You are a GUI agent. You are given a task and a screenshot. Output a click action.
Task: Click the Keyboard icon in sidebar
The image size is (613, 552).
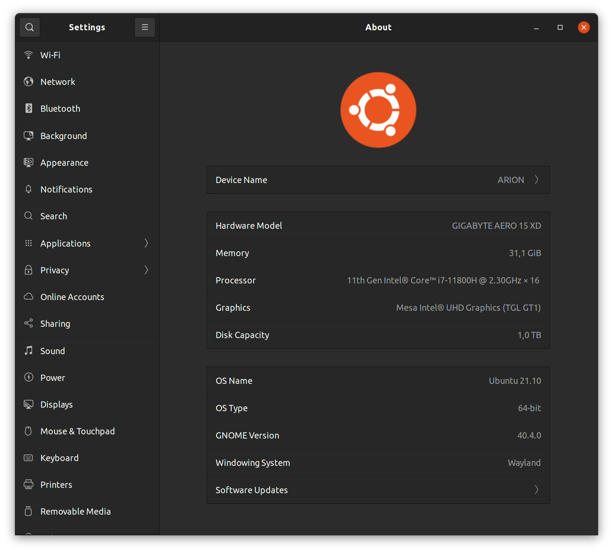pos(29,458)
